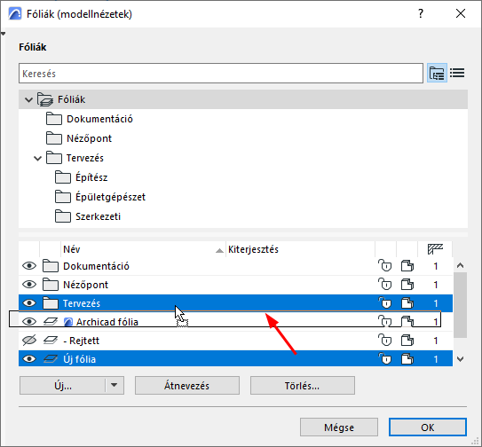Click the Mégse button
Viewport: 482px width, 447px height.
point(339,427)
